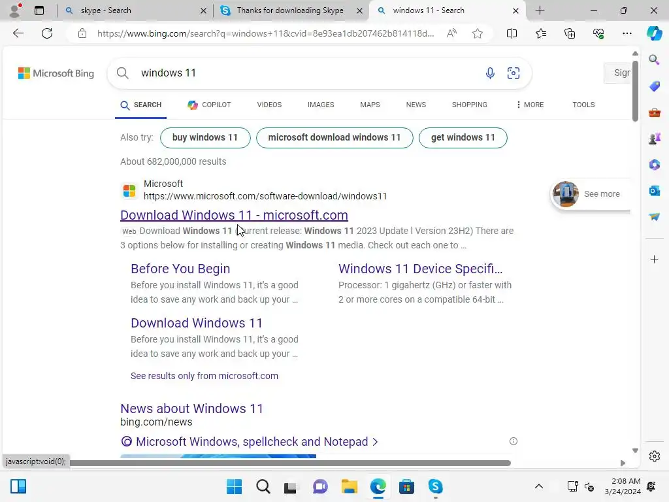Screen dimensions: 669x502
Task: Open Settings and more ellipsis menu
Action: tap(627, 33)
